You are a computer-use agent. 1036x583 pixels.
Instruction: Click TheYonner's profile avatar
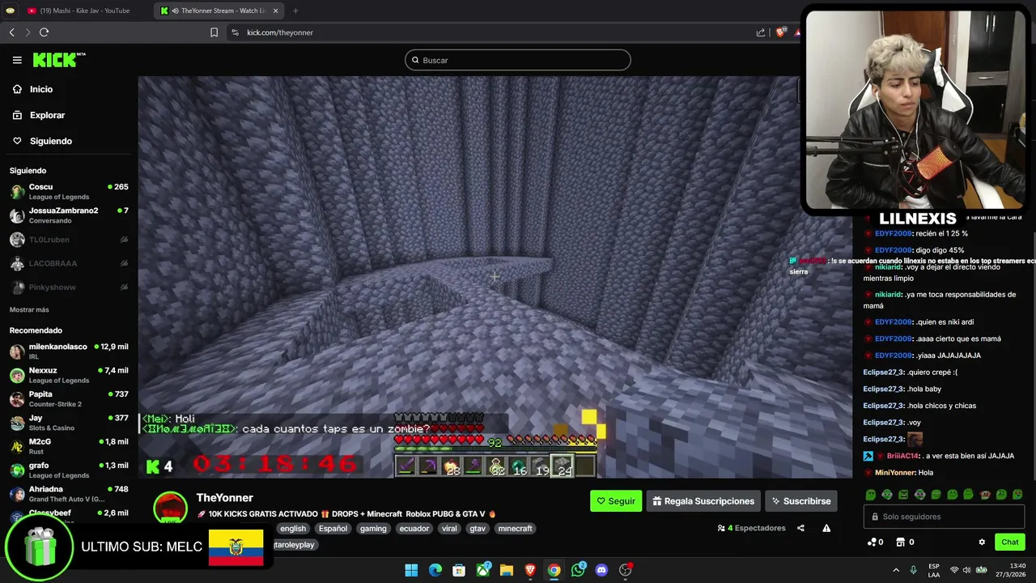pos(170,509)
